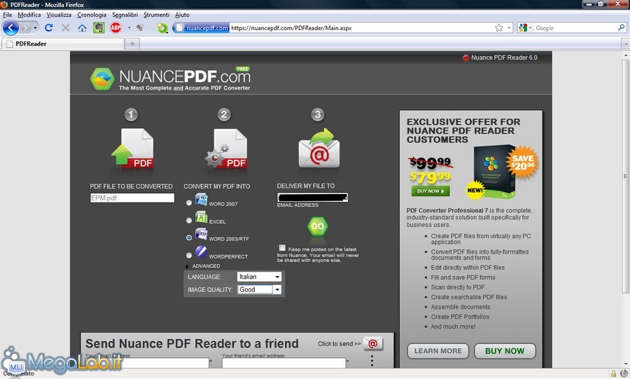Switch to the PDFReader tab
The image size is (630, 379).
(x=62, y=43)
